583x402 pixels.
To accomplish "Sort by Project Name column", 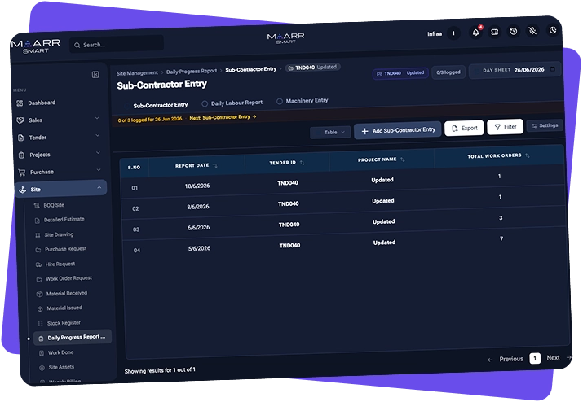I will [403, 159].
